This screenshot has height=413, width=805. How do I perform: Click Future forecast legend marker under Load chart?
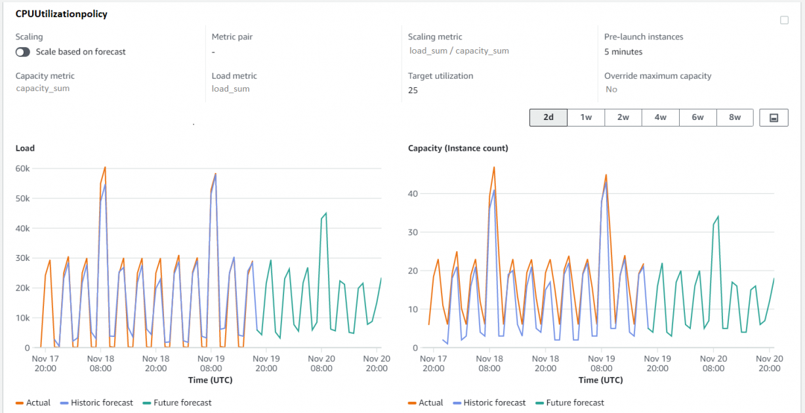[x=145, y=403]
